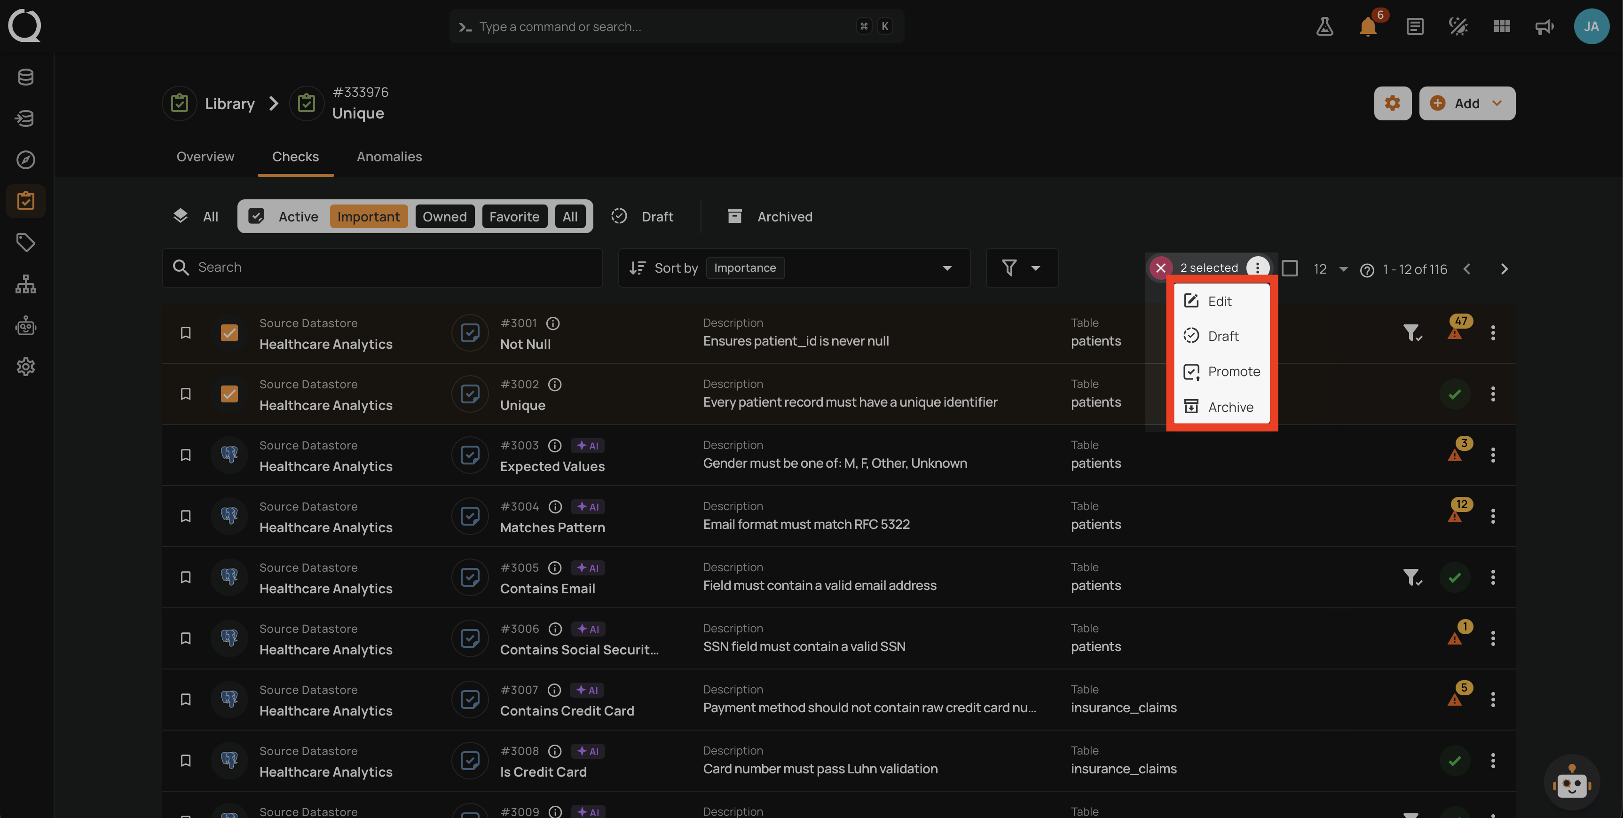Bookmark check #3004 Matches Pattern

[185, 516]
